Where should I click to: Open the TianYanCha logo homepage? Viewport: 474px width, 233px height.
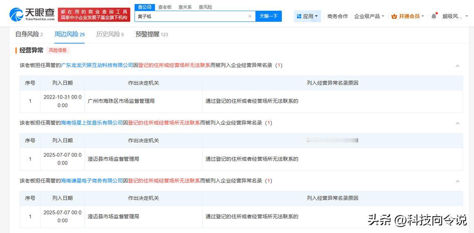point(32,14)
